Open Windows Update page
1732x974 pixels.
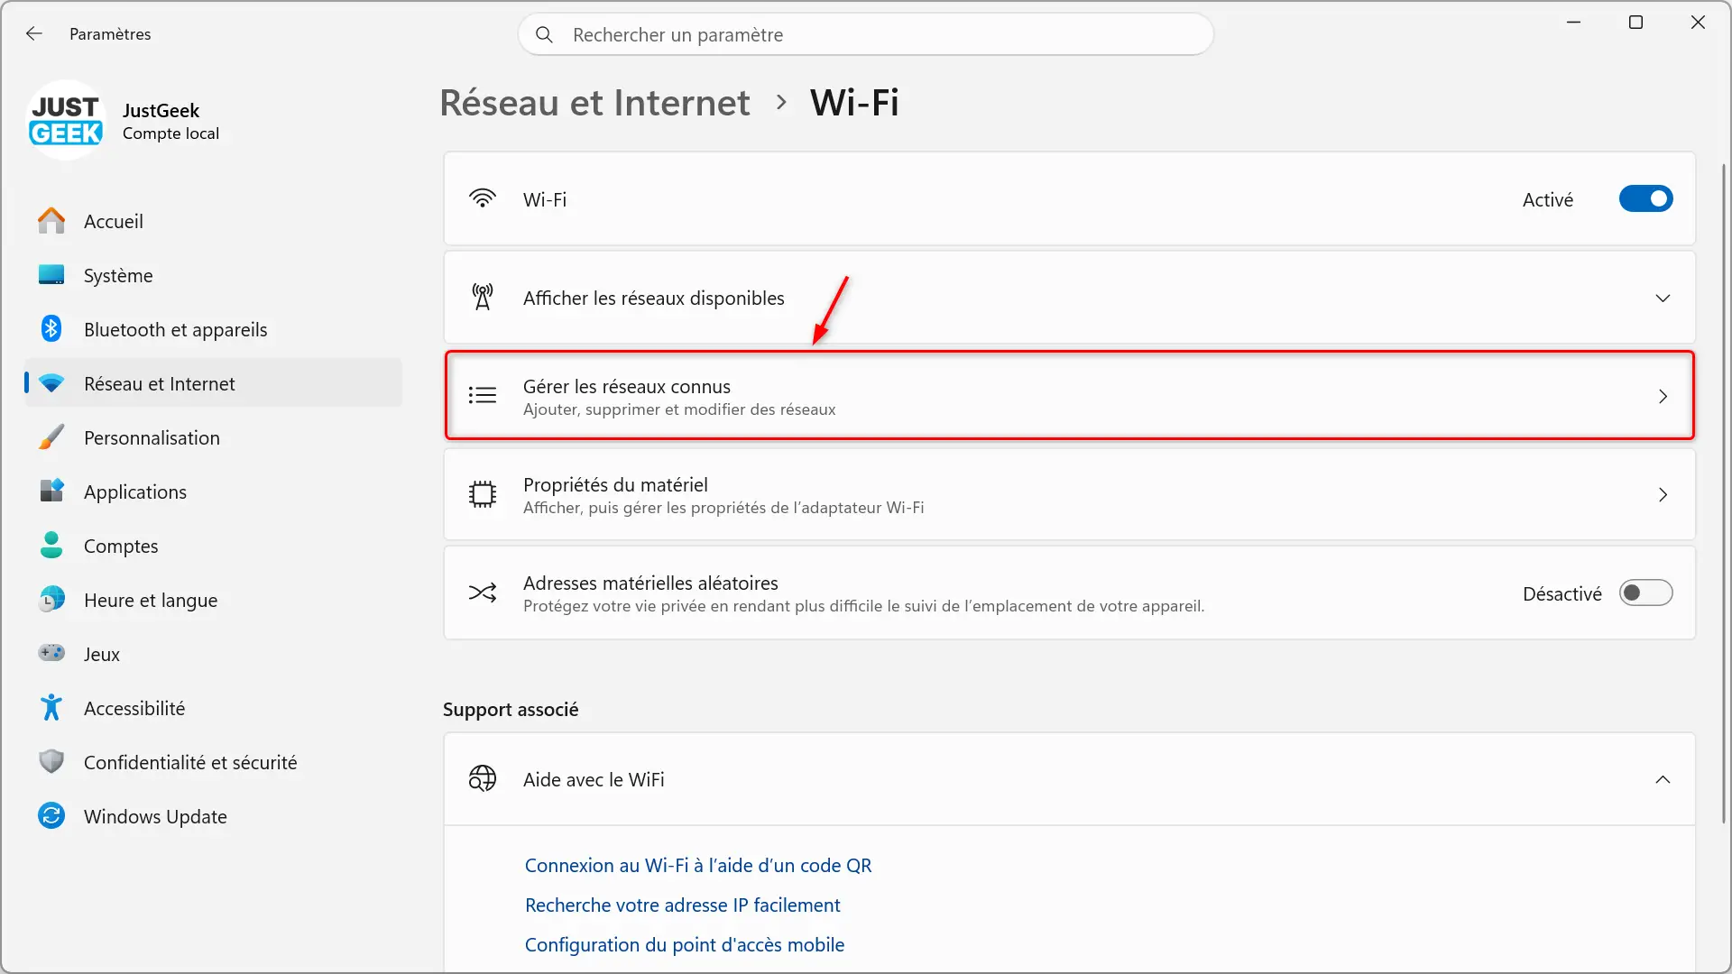click(213, 816)
